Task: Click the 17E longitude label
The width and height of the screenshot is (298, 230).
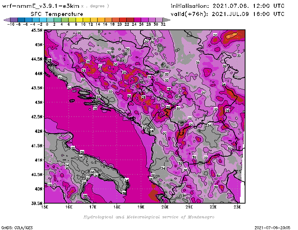Action: 93,207
